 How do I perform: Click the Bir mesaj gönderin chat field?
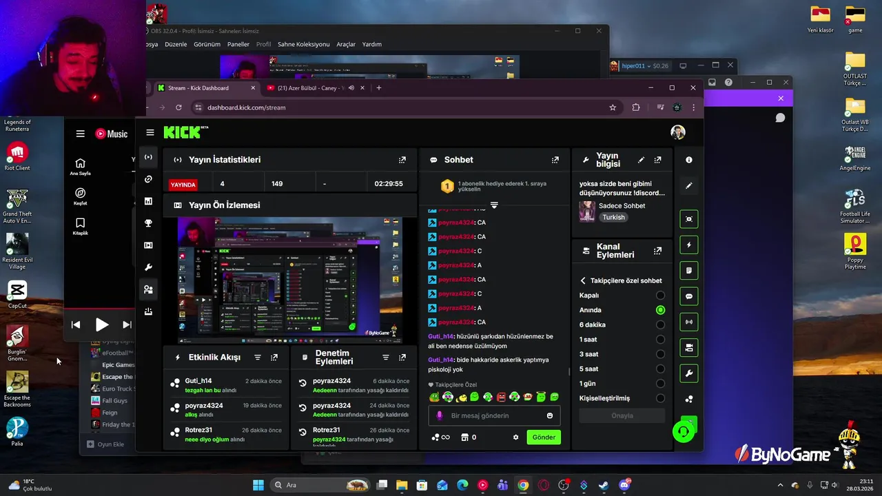point(494,415)
